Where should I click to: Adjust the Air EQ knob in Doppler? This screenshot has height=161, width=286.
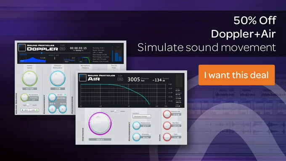(x=52, y=97)
